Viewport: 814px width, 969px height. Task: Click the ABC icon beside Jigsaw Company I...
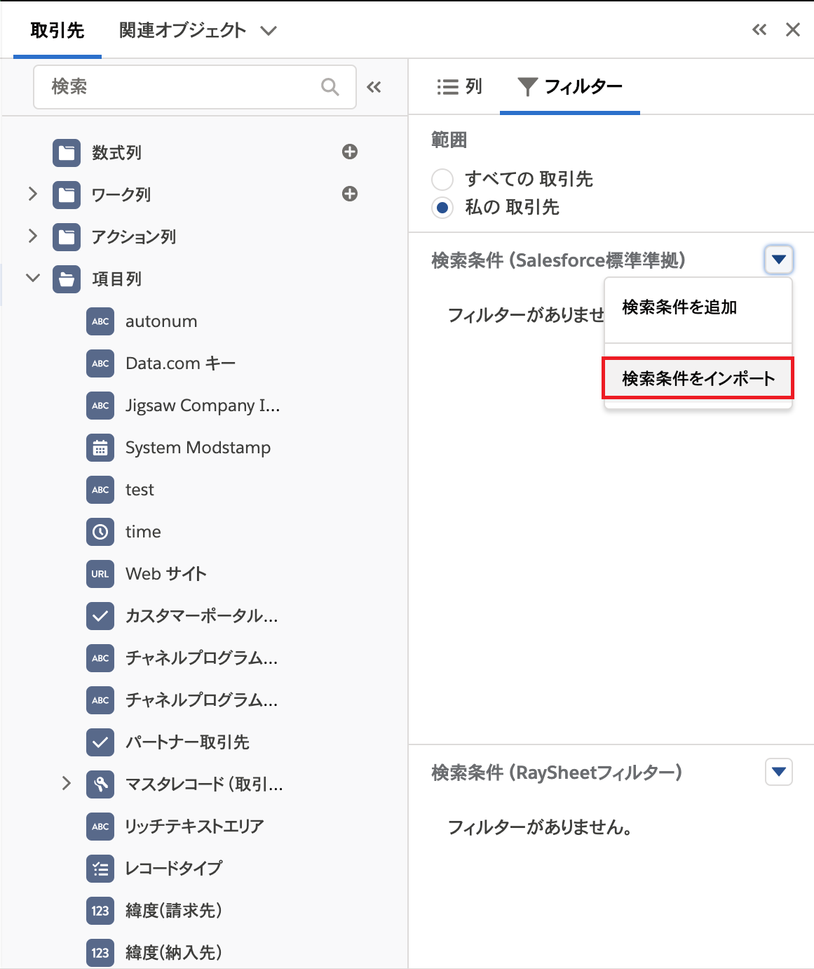(x=100, y=405)
